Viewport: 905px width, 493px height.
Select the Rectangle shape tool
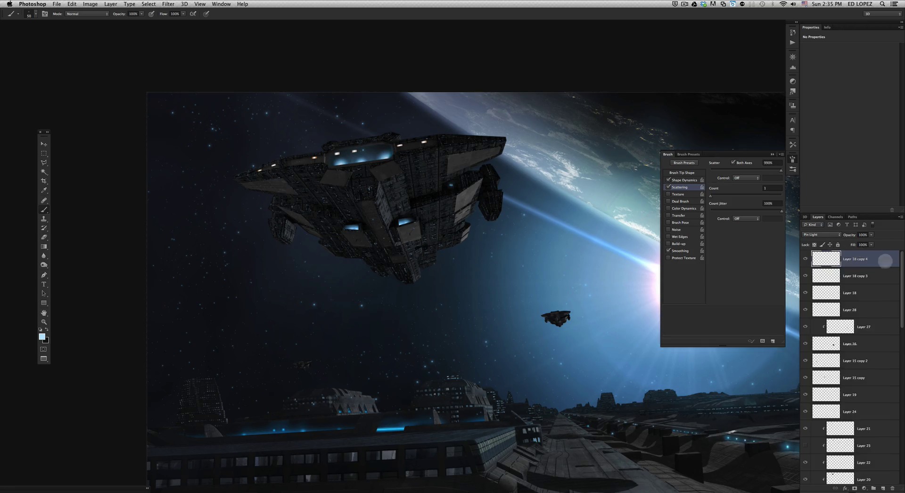pos(44,303)
